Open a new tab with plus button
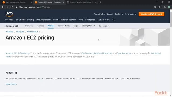 (100, 2)
